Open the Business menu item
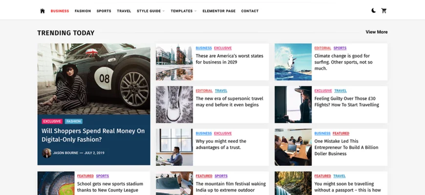The width and height of the screenshot is (425, 195). tap(60, 11)
